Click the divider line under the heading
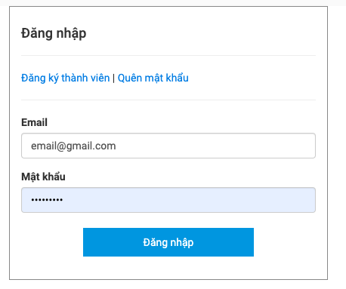 (x=168, y=55)
